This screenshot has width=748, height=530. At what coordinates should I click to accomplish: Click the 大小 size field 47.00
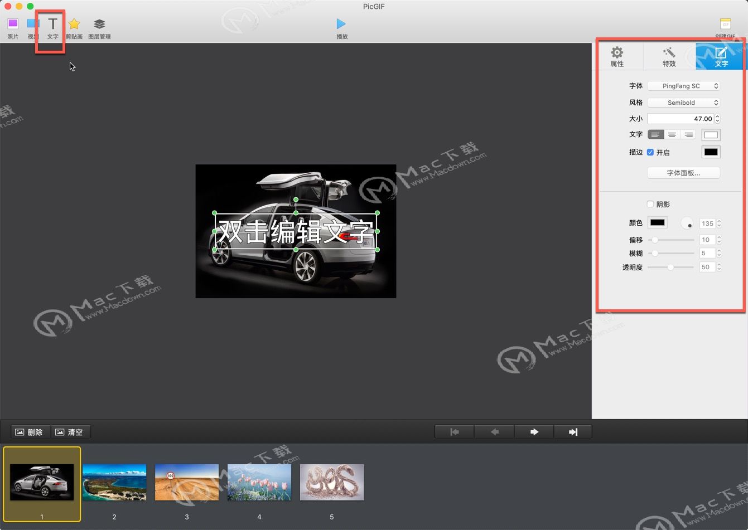681,119
